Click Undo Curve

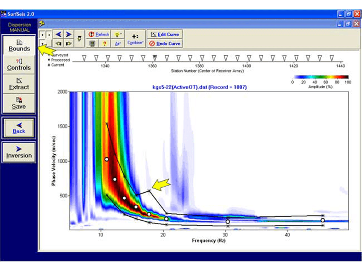pos(165,43)
